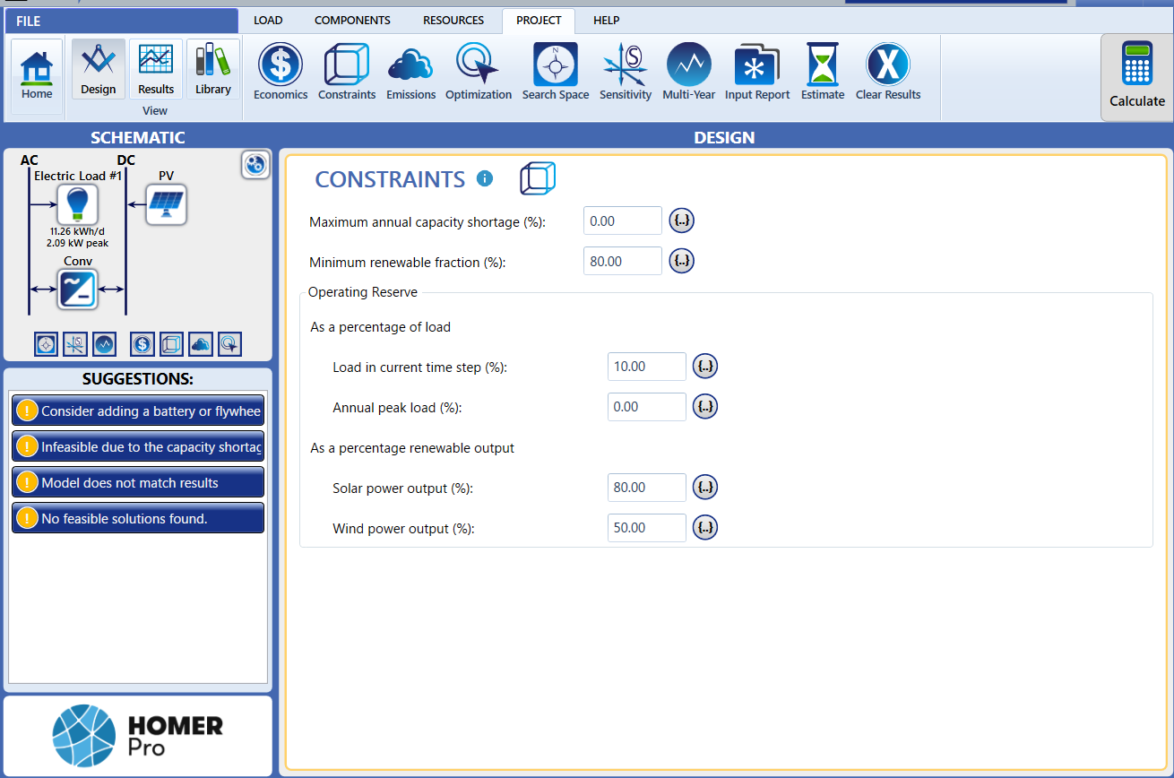Open the Input Report tool

tap(756, 72)
